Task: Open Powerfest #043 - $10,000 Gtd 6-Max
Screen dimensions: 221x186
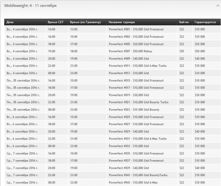Action: coord(133,183)
